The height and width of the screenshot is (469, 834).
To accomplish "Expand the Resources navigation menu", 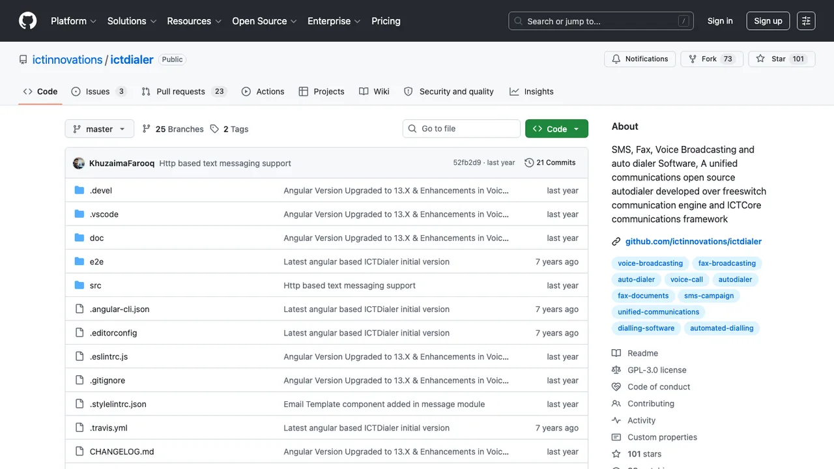I will [x=194, y=21].
